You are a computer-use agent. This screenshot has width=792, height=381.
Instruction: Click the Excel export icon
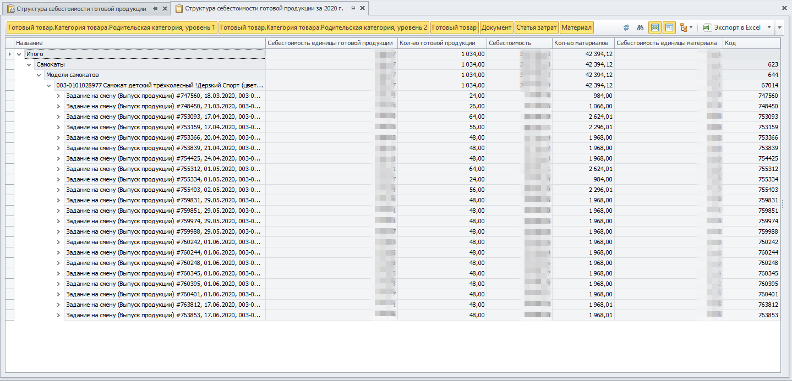point(707,27)
